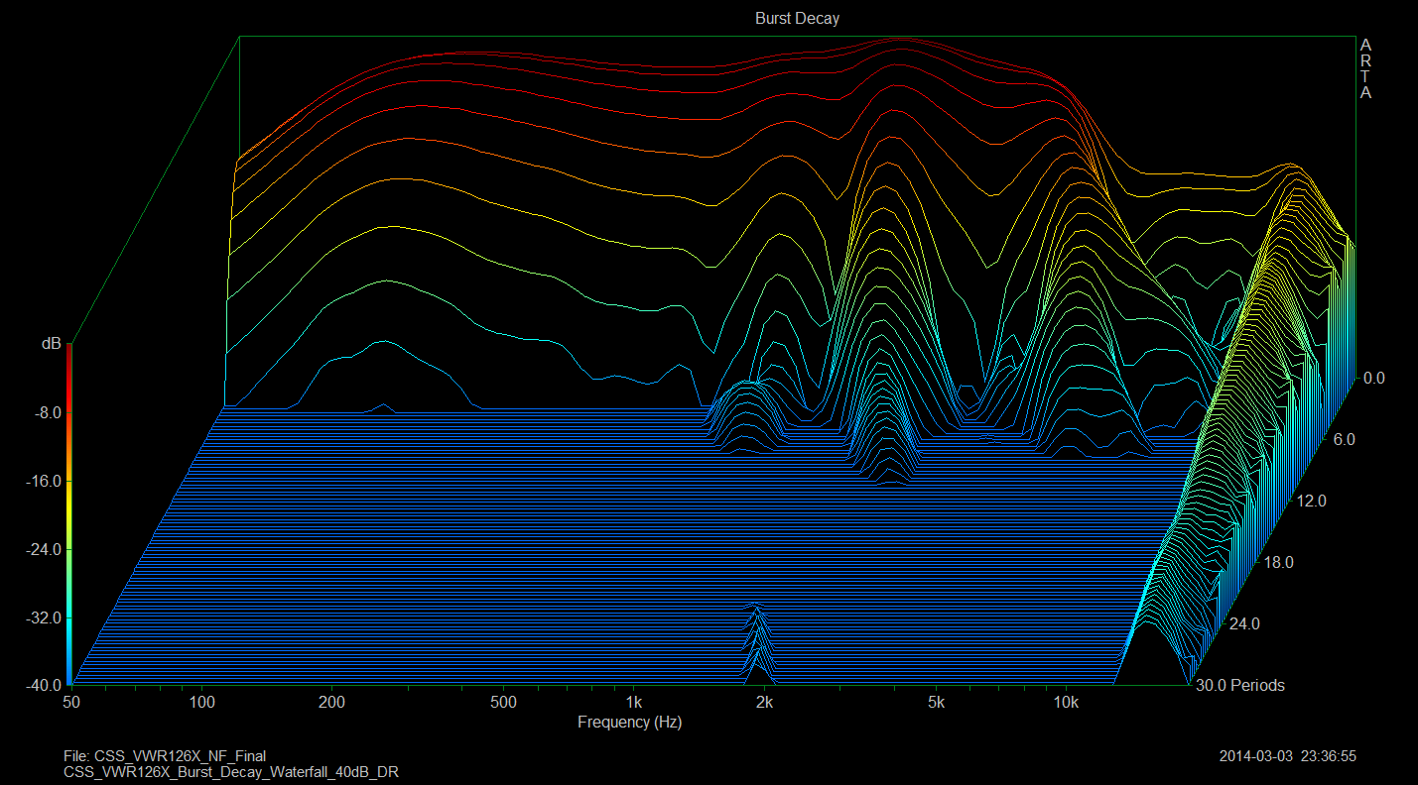This screenshot has height=785, width=1418.
Task: Click the dB color scale bar
Action: [68, 515]
